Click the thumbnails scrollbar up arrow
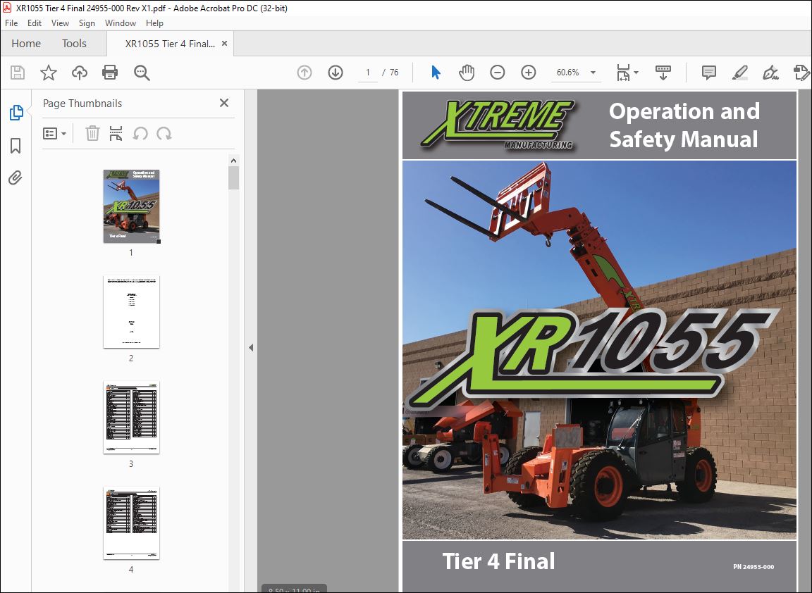The height and width of the screenshot is (593, 812). 233,161
